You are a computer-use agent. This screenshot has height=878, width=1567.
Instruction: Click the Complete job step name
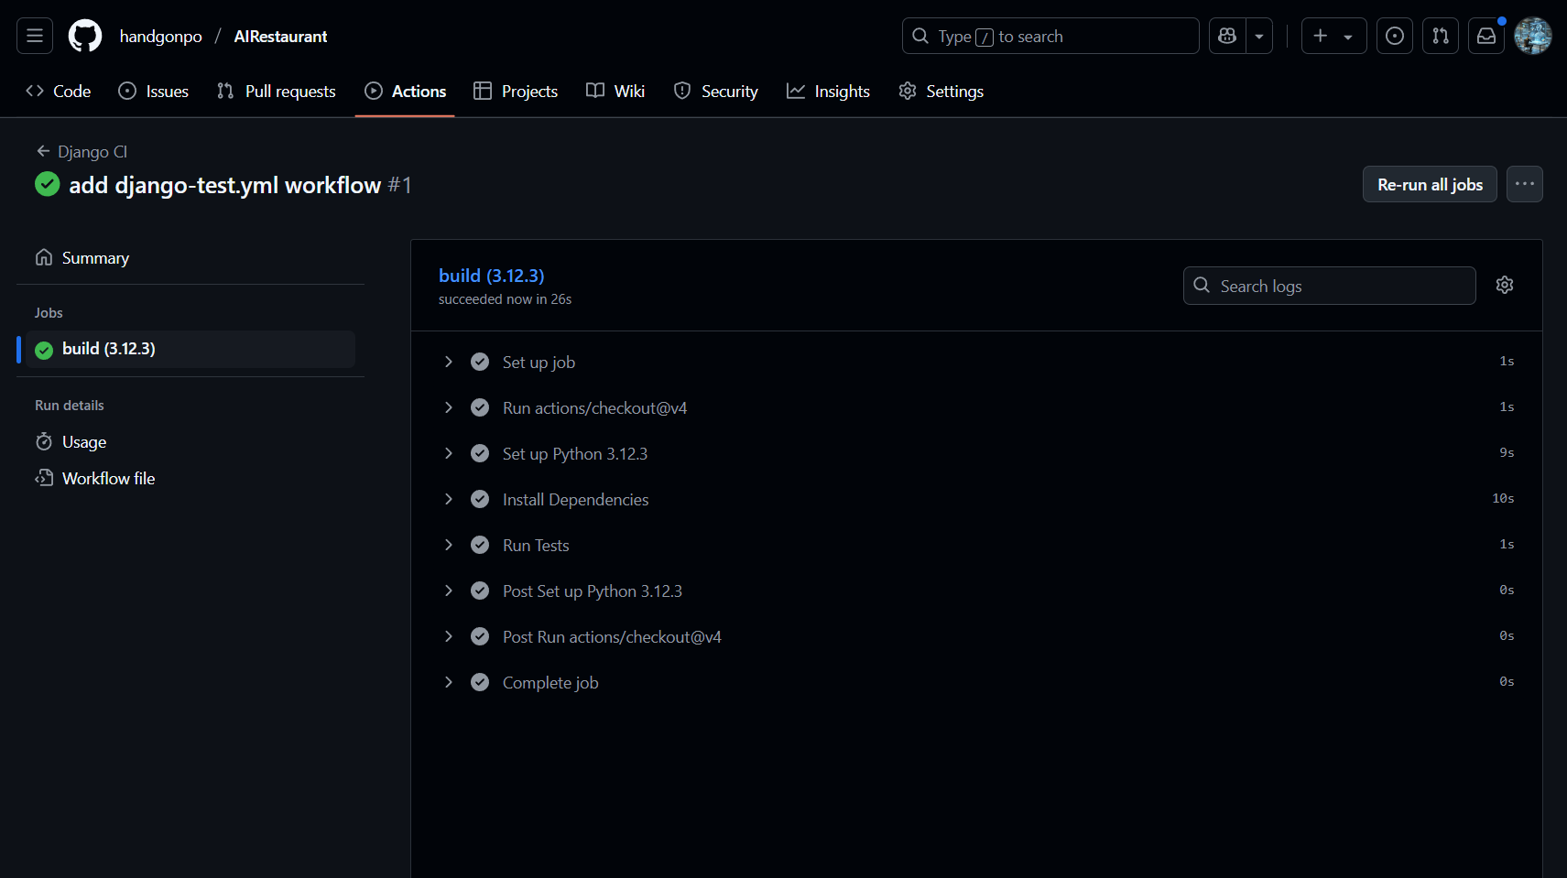550,682
